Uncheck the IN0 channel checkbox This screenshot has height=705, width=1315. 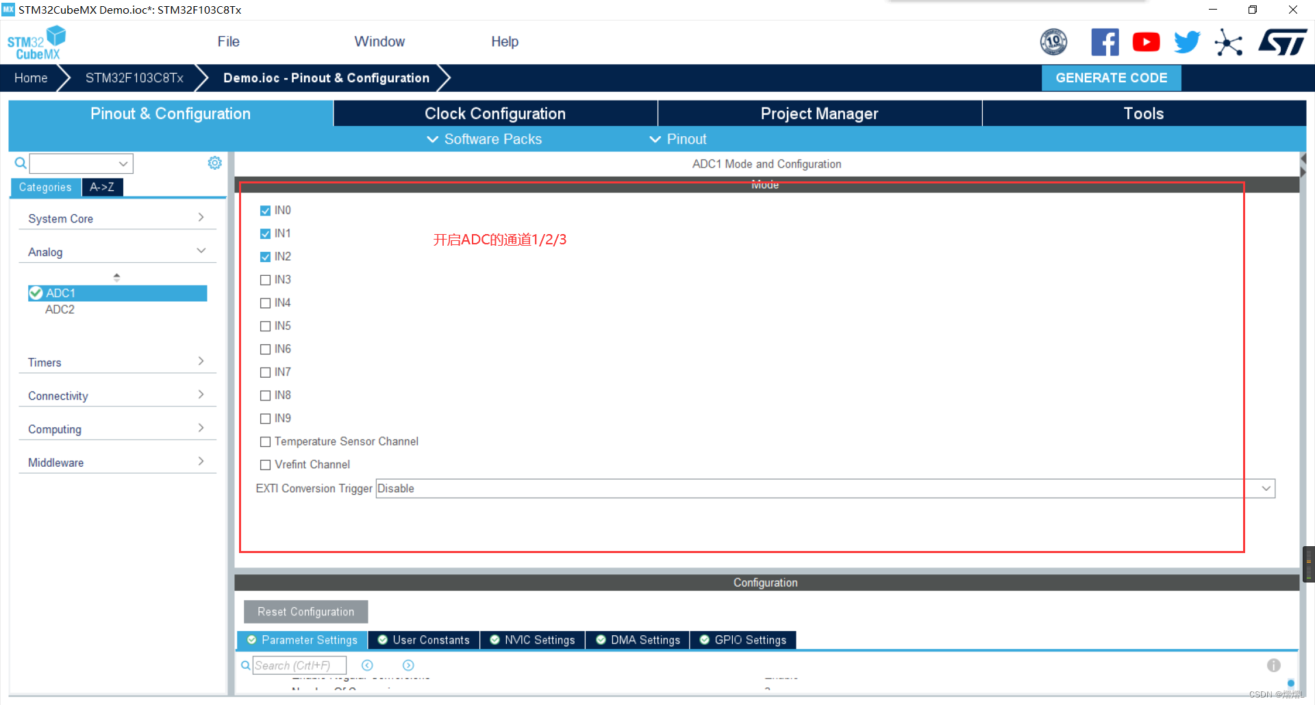click(265, 211)
